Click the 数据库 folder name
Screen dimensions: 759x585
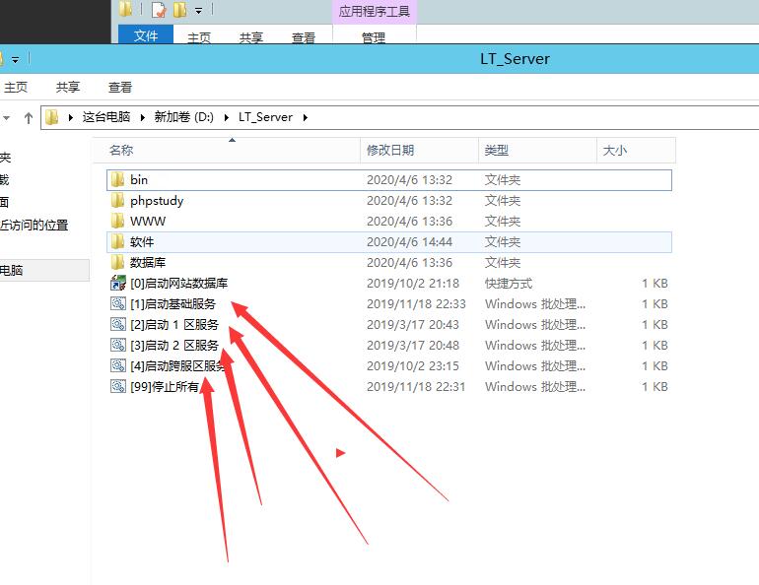(x=148, y=263)
